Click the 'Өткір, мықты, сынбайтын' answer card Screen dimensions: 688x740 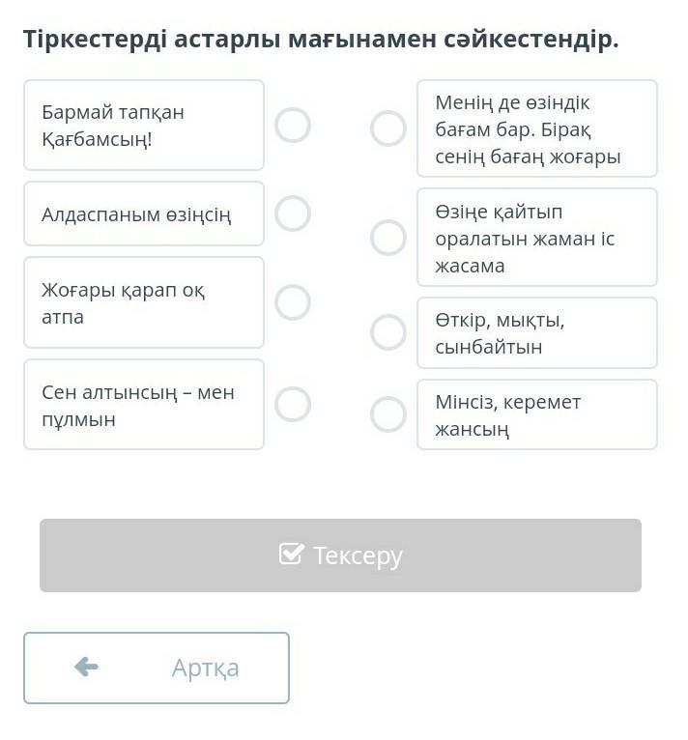click(537, 333)
